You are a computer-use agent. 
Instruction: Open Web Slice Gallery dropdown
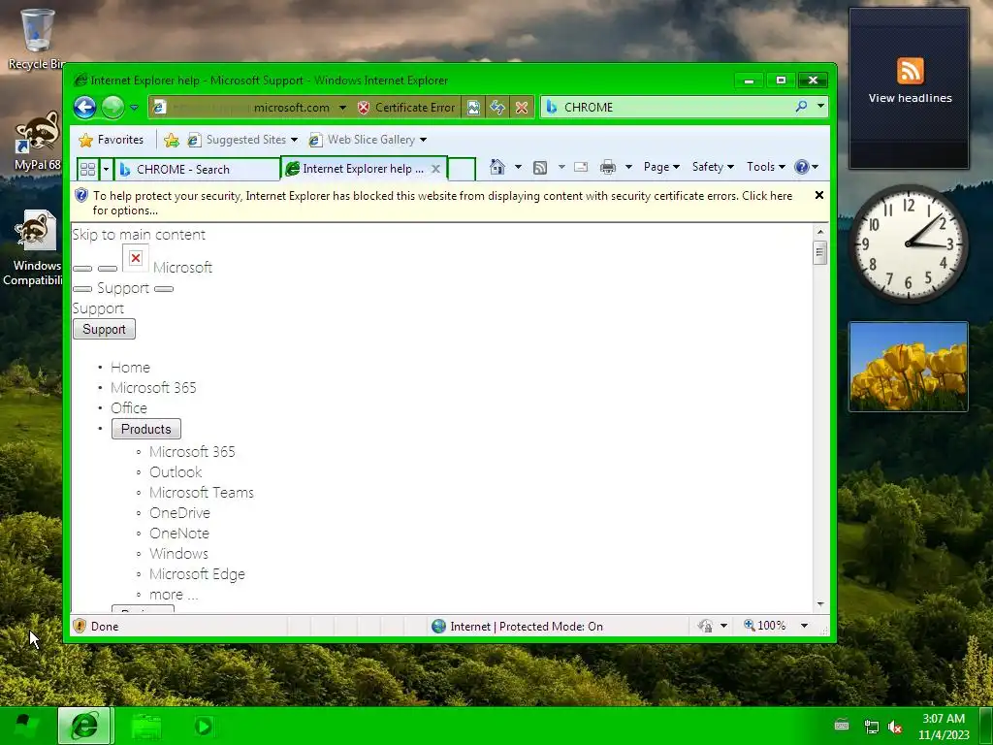tap(368, 140)
